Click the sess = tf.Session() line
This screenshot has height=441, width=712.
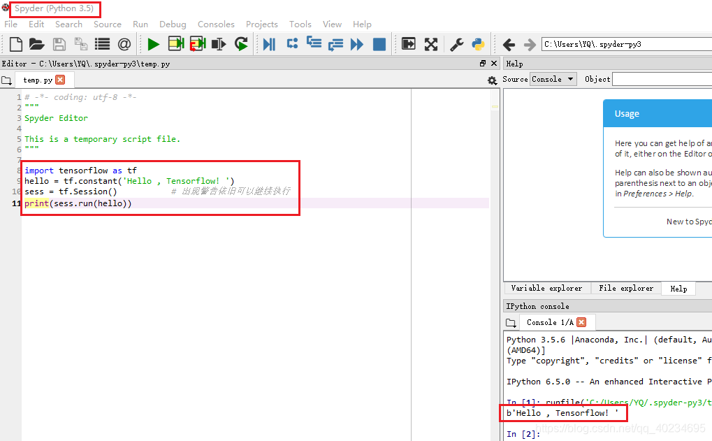pos(71,191)
